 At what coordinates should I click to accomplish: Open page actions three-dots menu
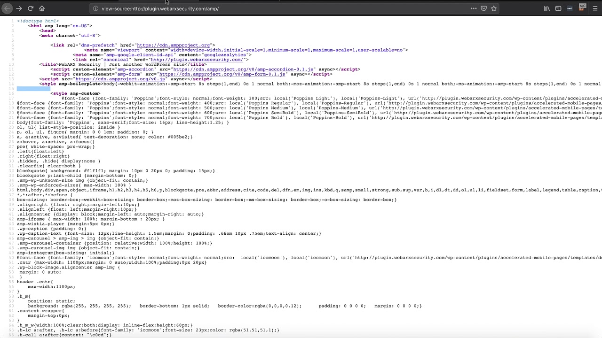pyautogui.click(x=474, y=8)
